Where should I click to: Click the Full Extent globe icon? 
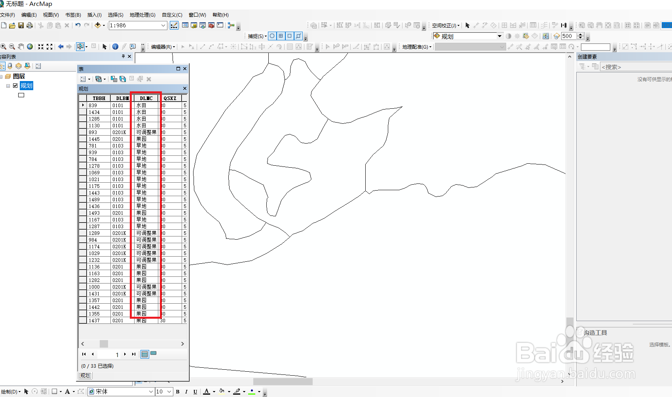pyautogui.click(x=30, y=46)
